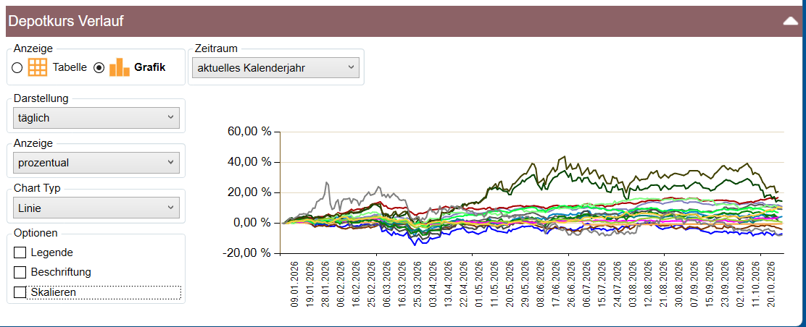The image size is (806, 327).
Task: Click the Tabelle label text
Action: coord(70,67)
